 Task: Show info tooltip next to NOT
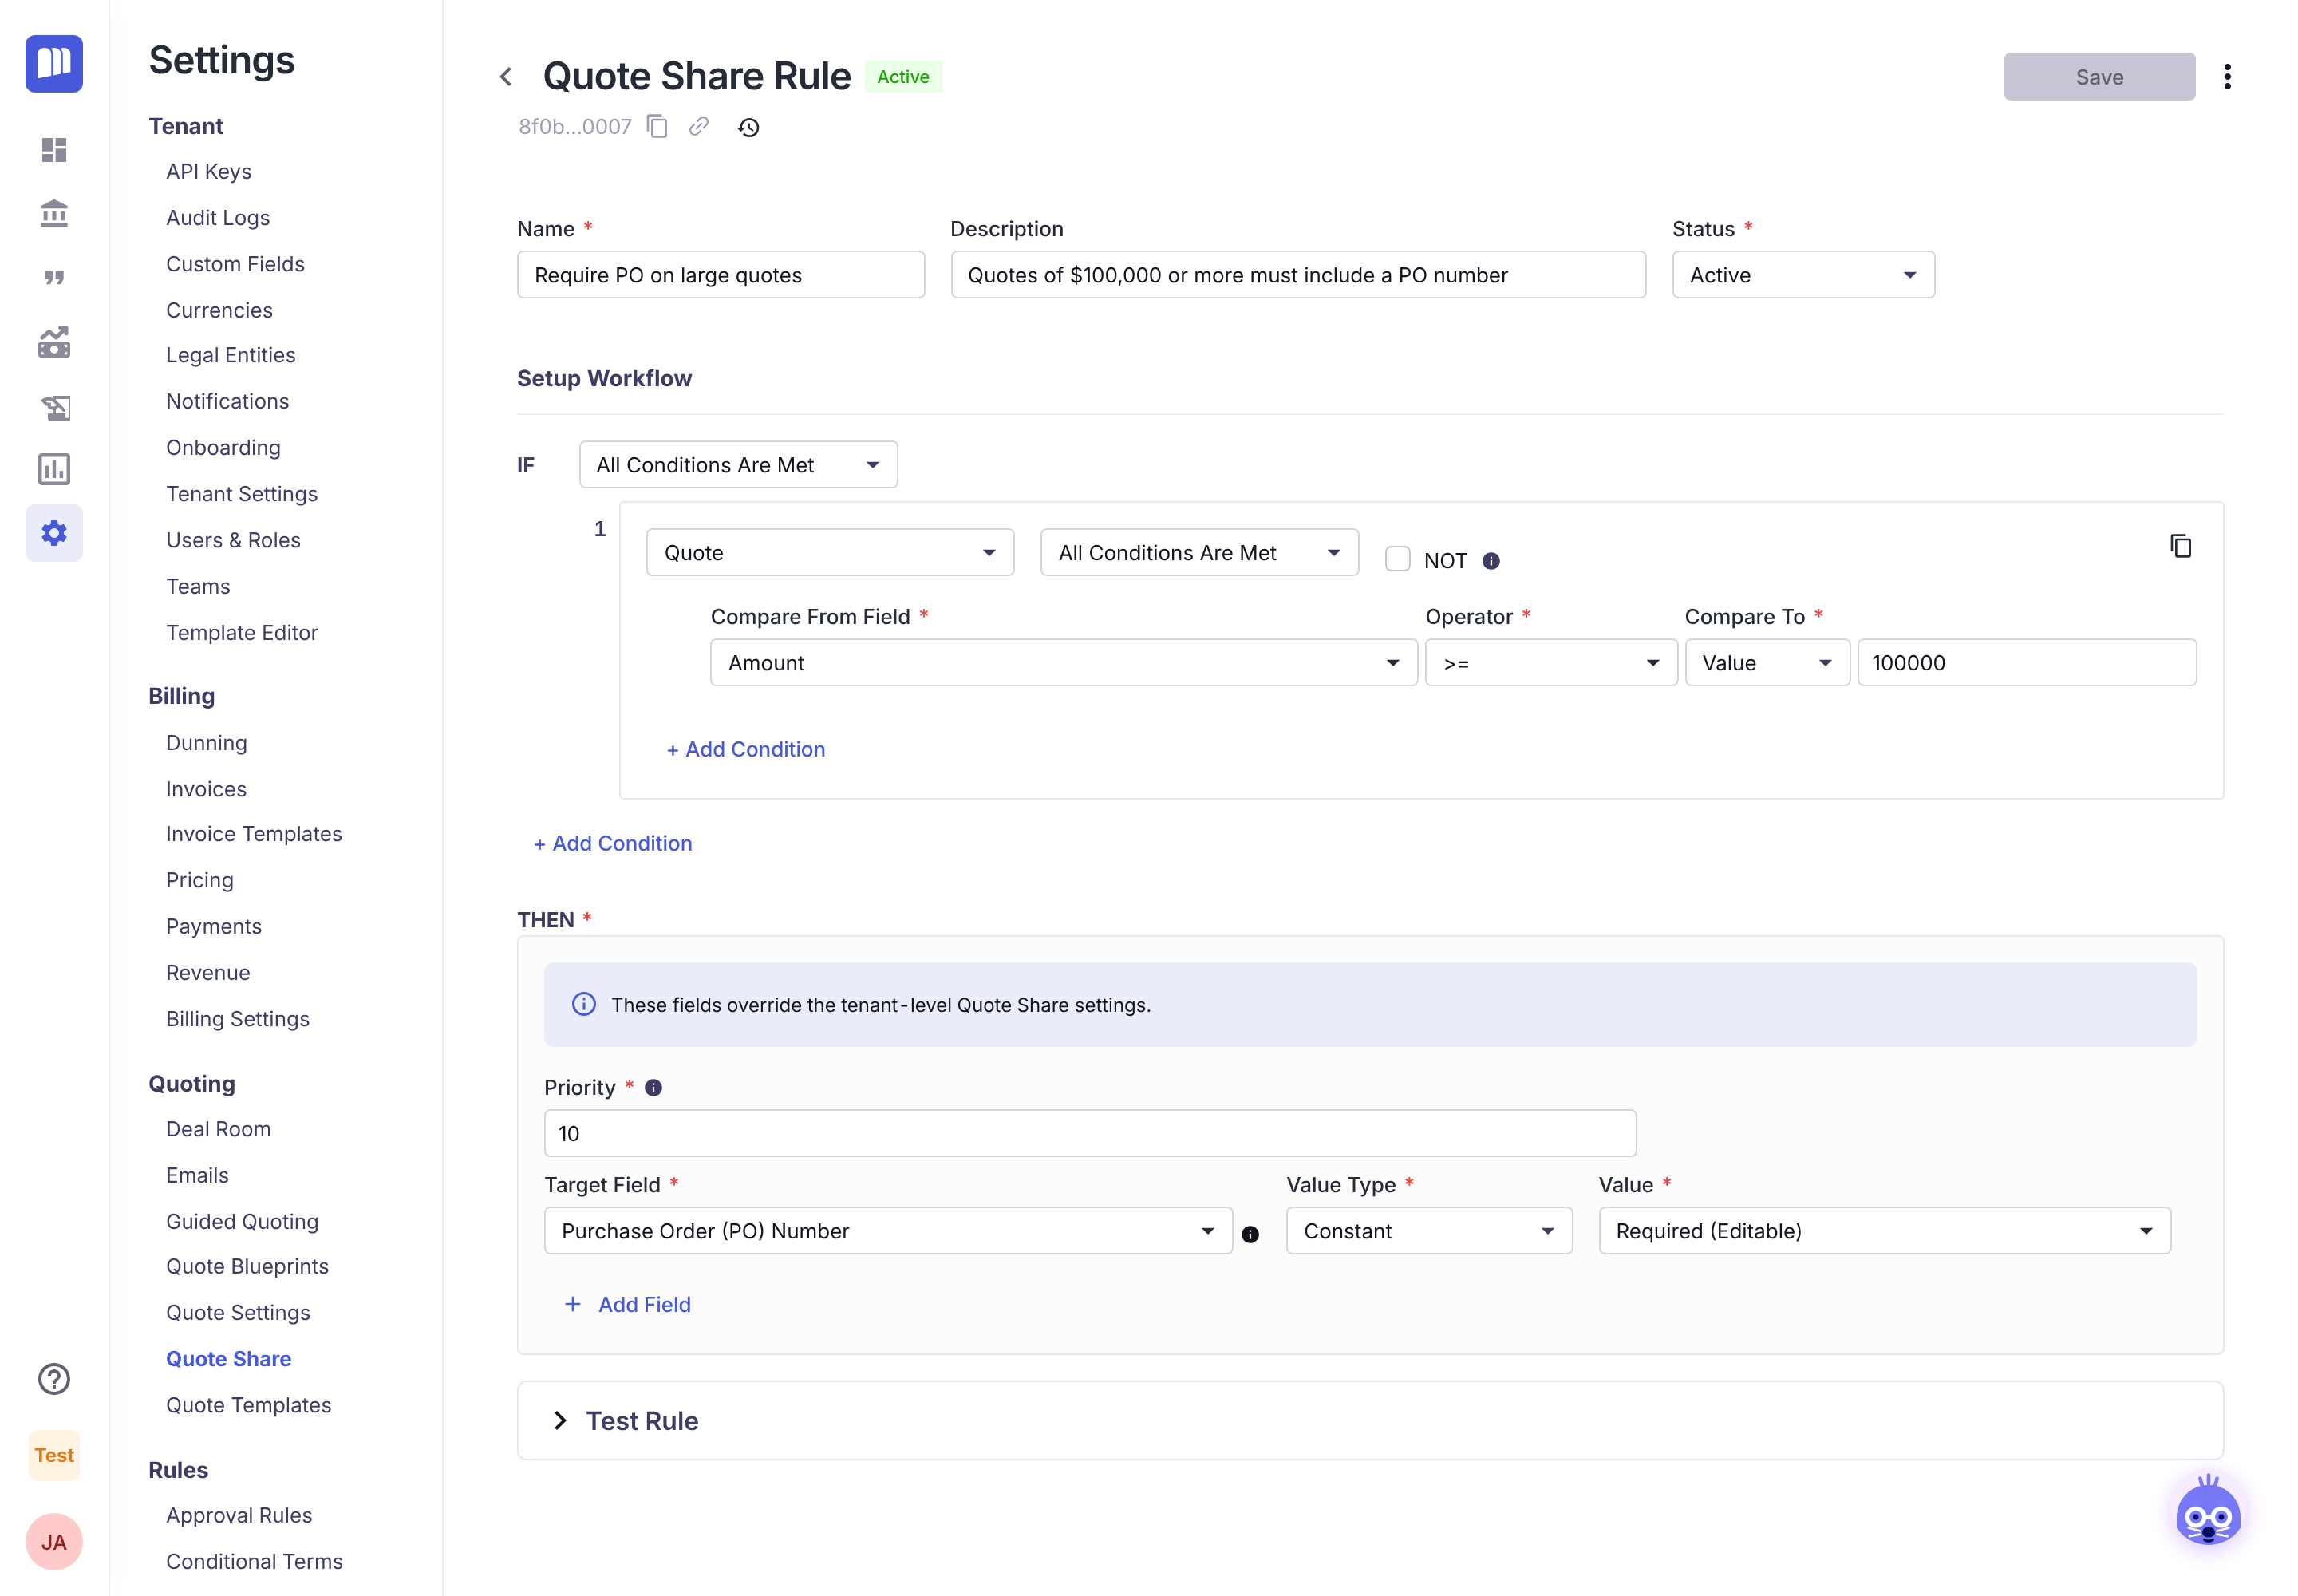coord(1491,561)
